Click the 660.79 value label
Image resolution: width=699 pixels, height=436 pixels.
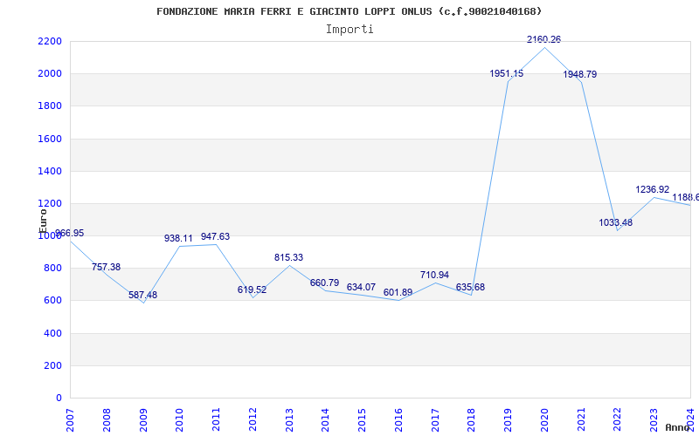click(324, 283)
